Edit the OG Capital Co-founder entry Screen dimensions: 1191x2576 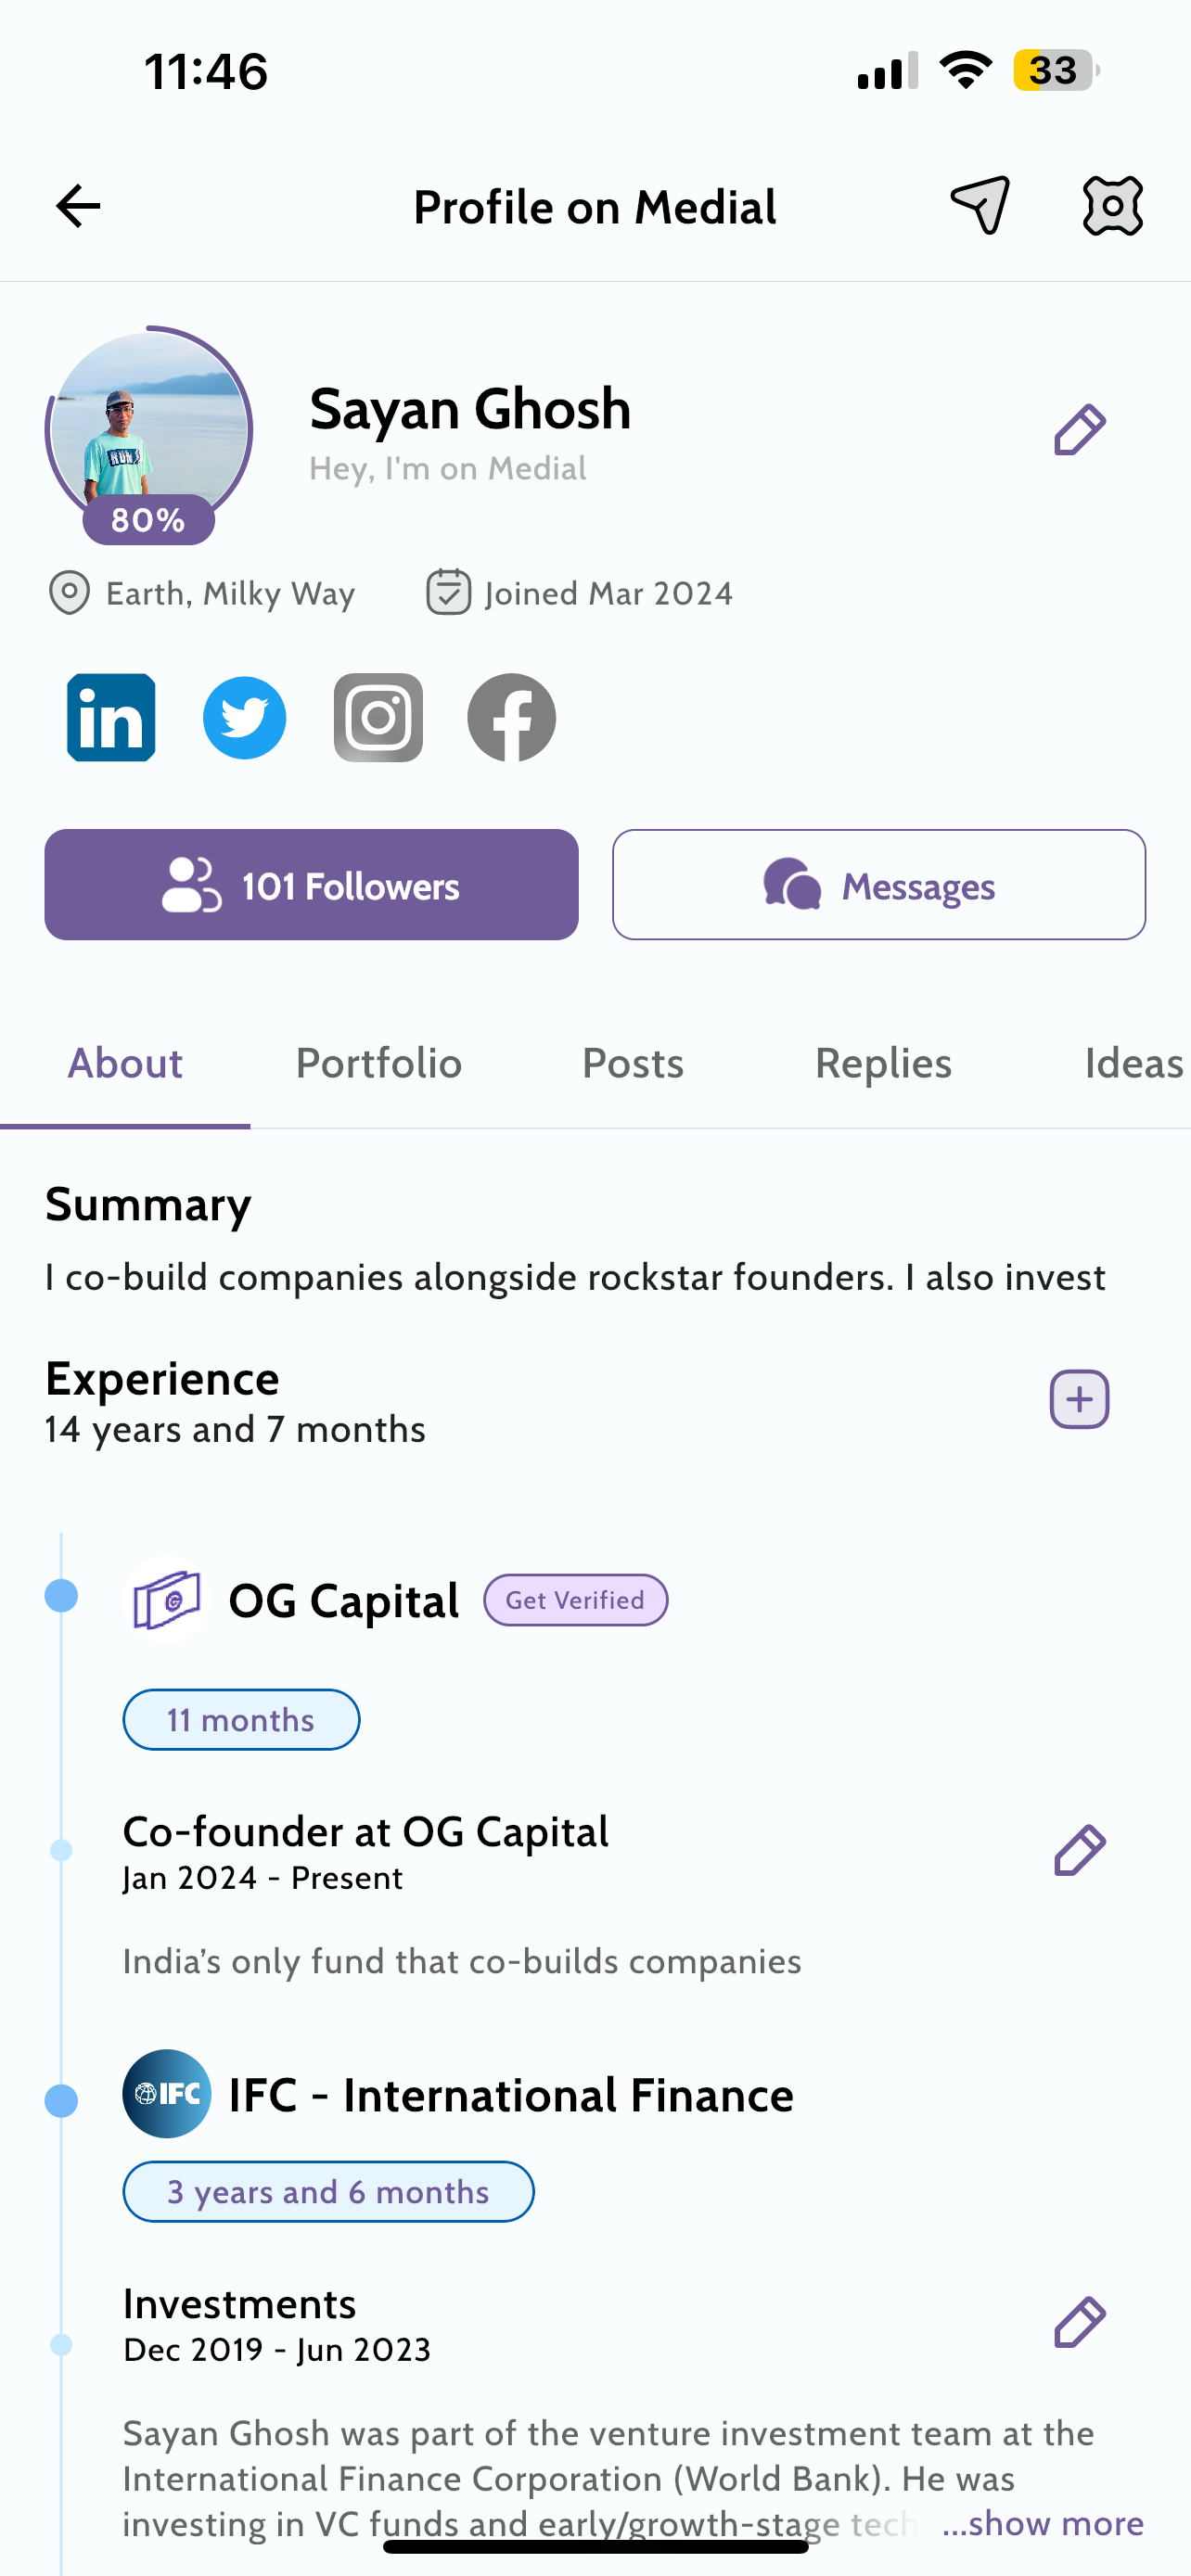pos(1079,1850)
